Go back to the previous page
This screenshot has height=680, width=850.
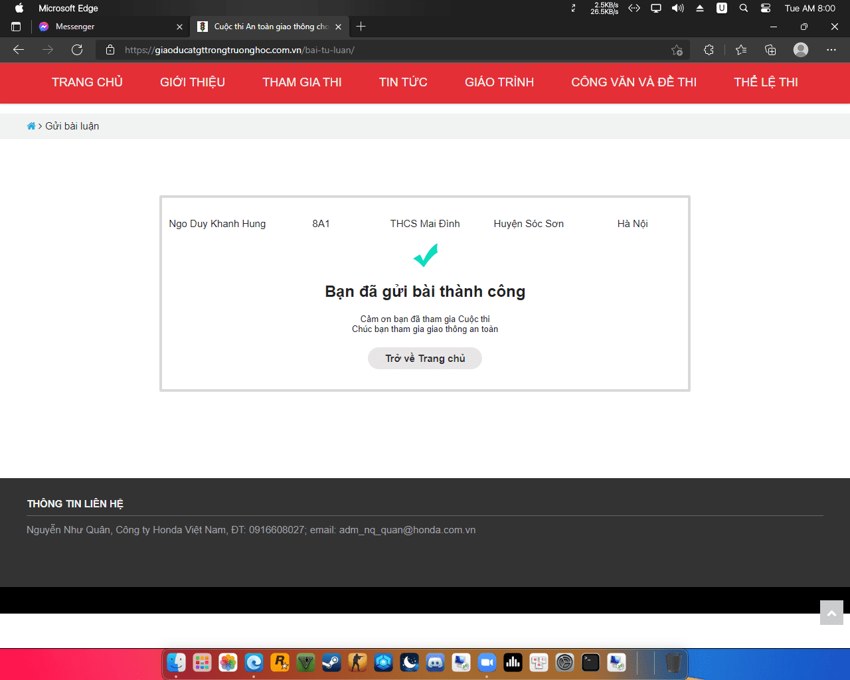click(x=19, y=50)
